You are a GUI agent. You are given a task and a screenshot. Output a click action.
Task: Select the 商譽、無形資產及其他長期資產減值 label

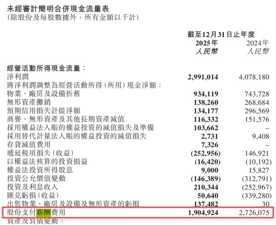[x=66, y=119]
